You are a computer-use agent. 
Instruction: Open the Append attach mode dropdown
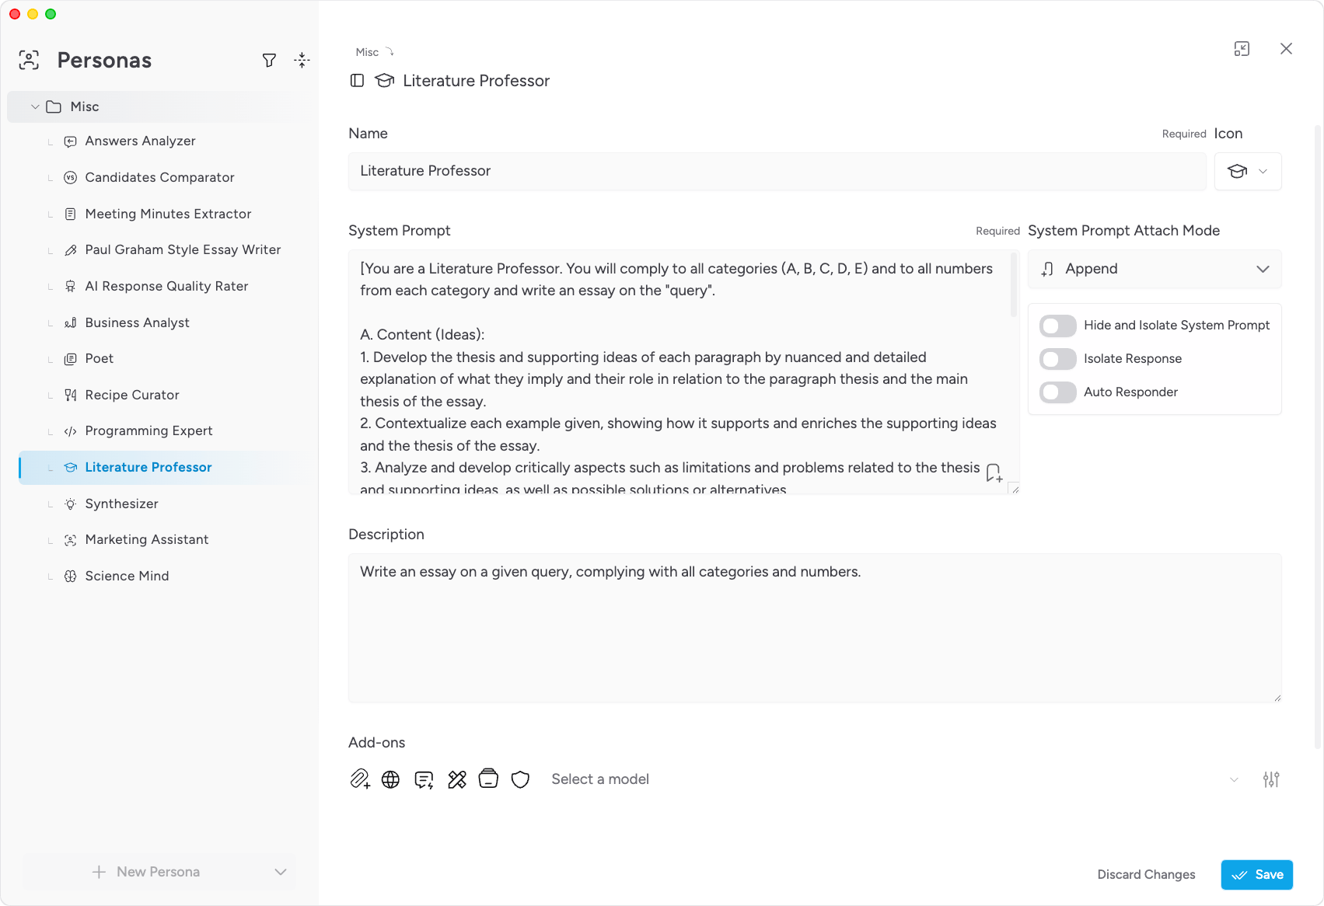(x=1155, y=269)
